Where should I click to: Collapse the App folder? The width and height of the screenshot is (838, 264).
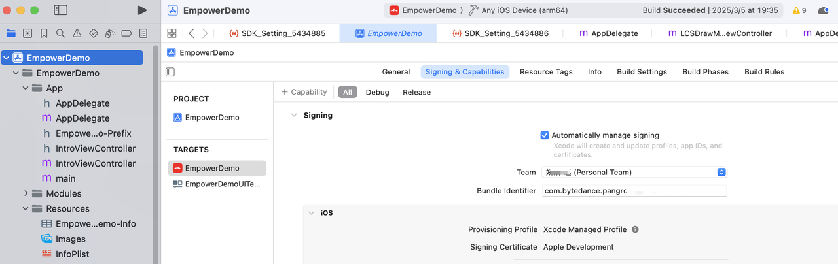point(26,88)
